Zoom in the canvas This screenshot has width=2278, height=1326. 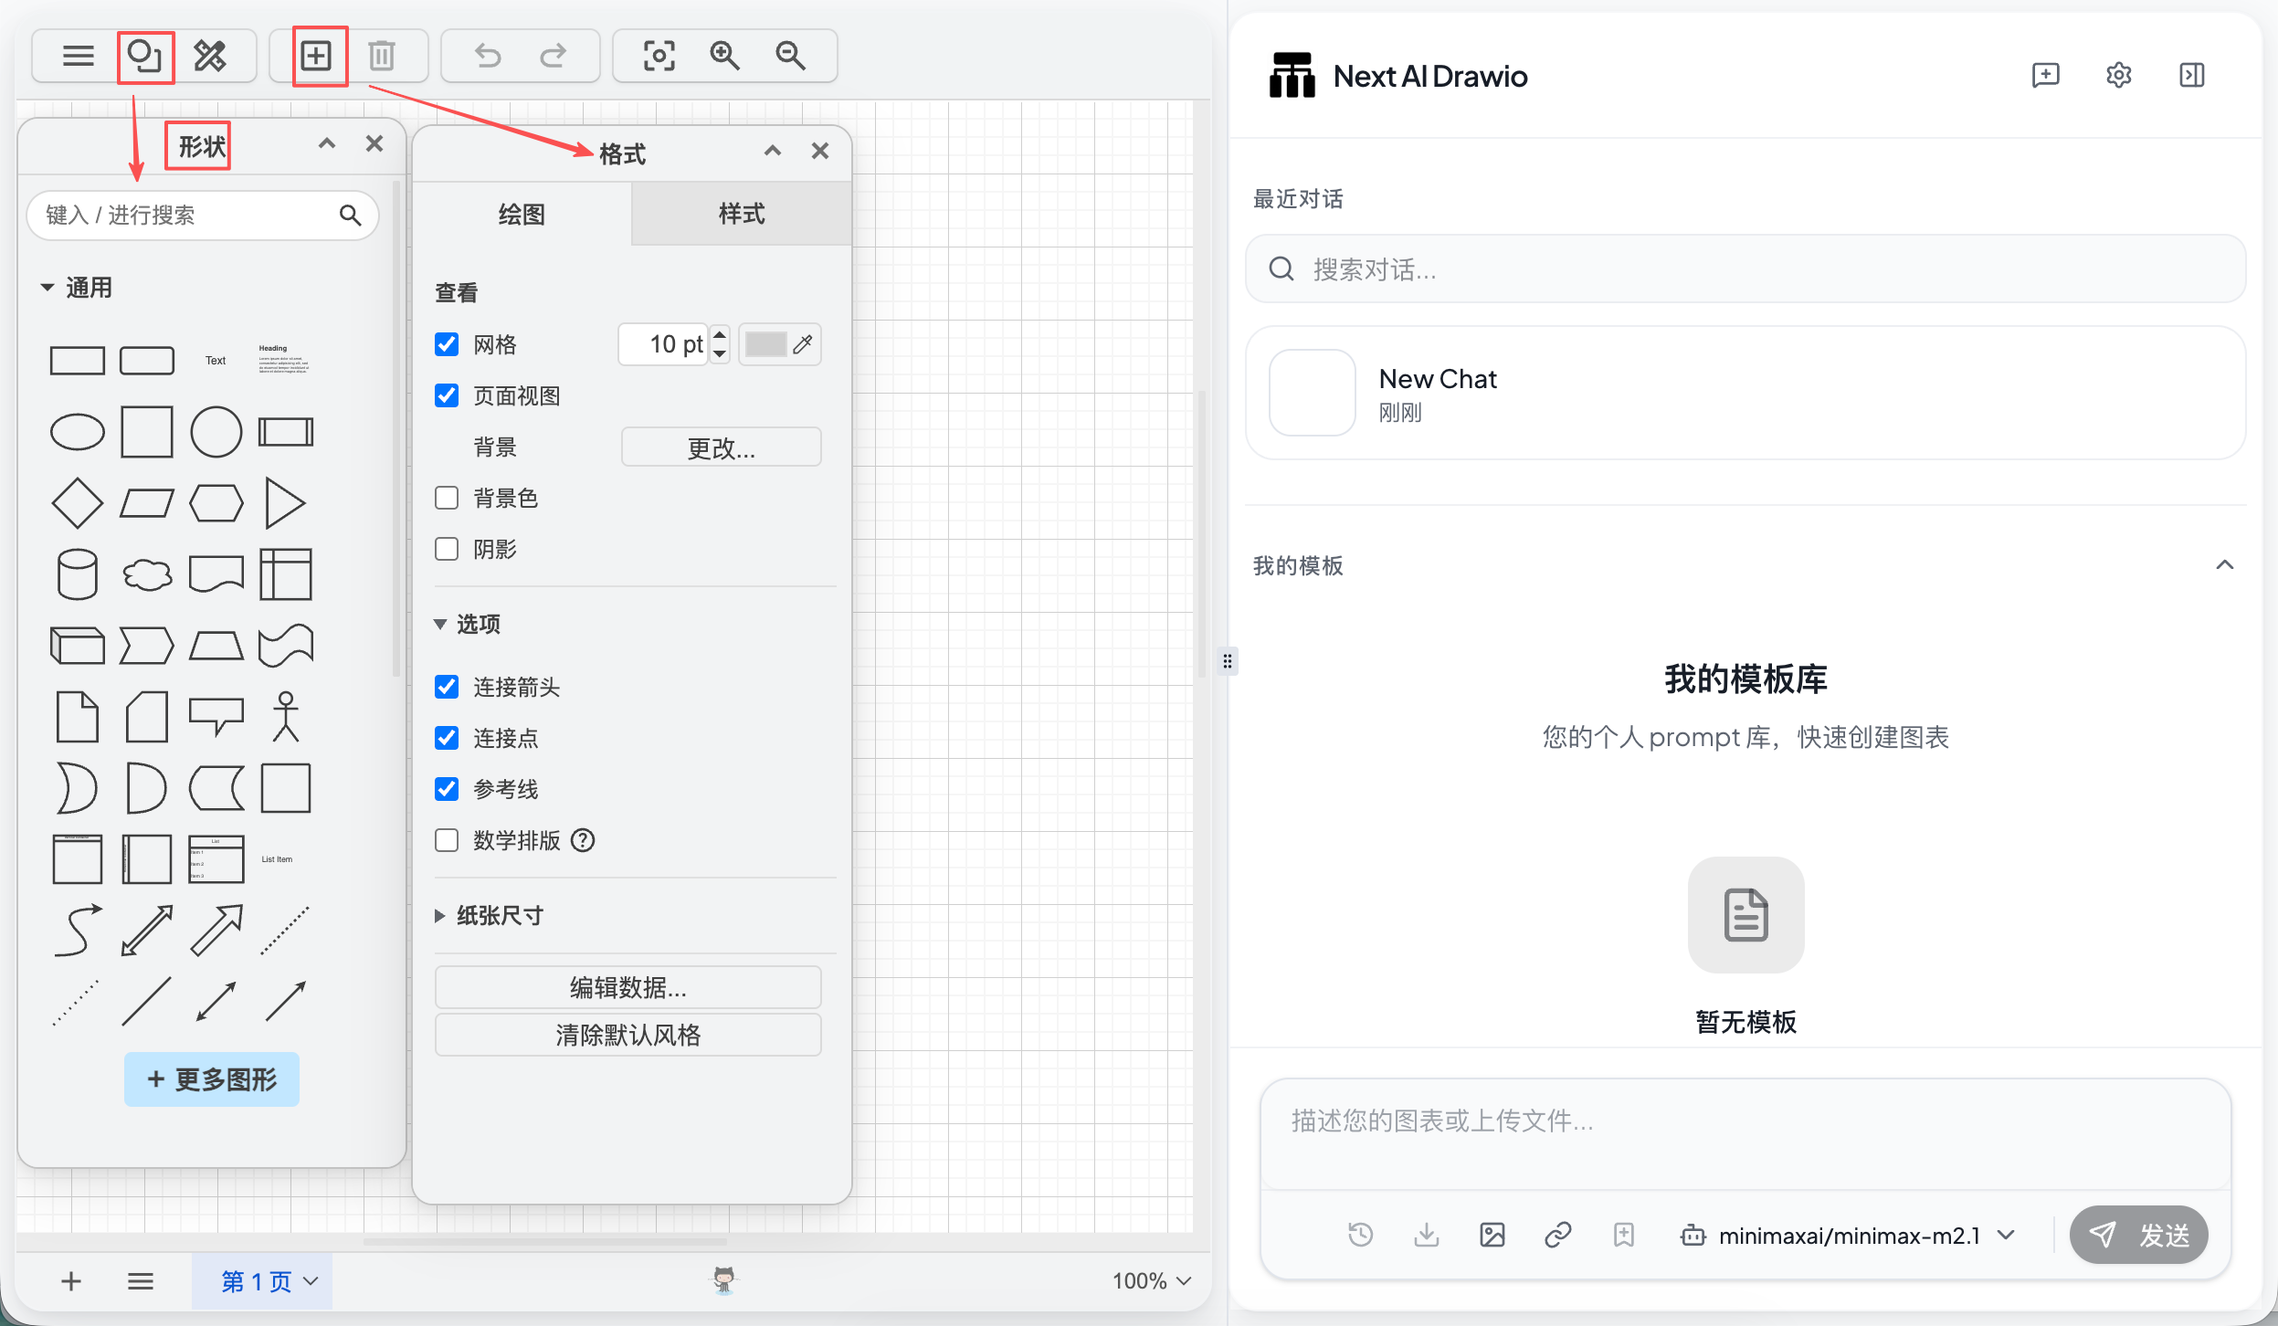pos(725,57)
